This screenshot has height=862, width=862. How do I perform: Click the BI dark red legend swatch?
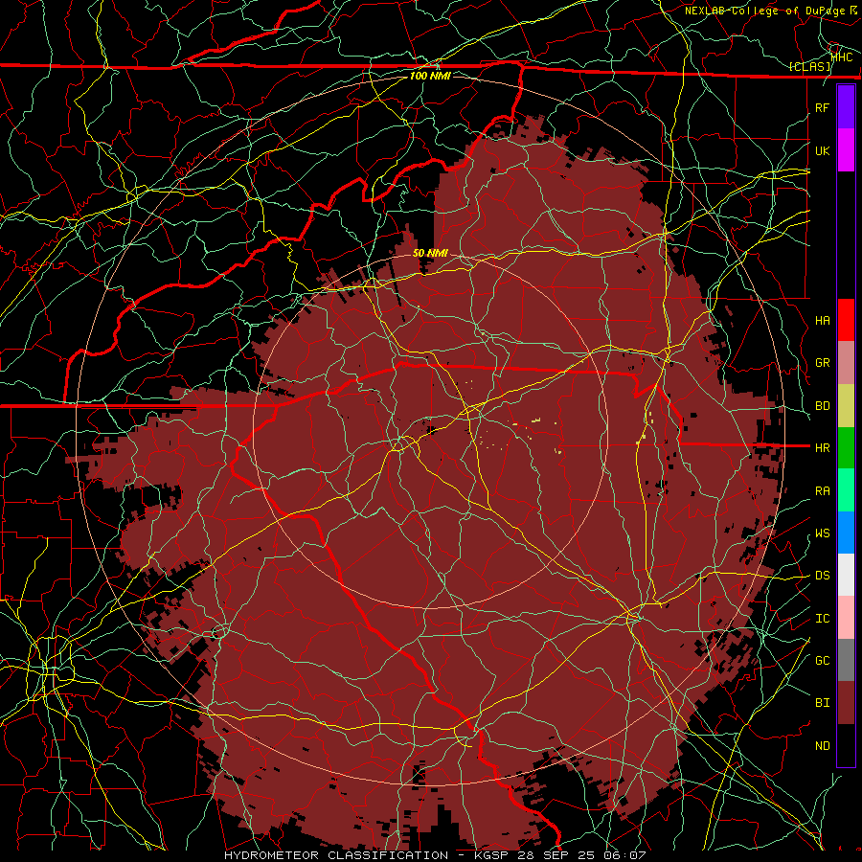tap(846, 703)
